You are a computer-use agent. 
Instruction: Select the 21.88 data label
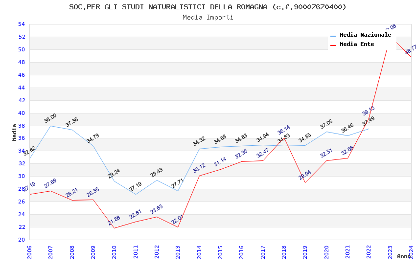click(114, 220)
